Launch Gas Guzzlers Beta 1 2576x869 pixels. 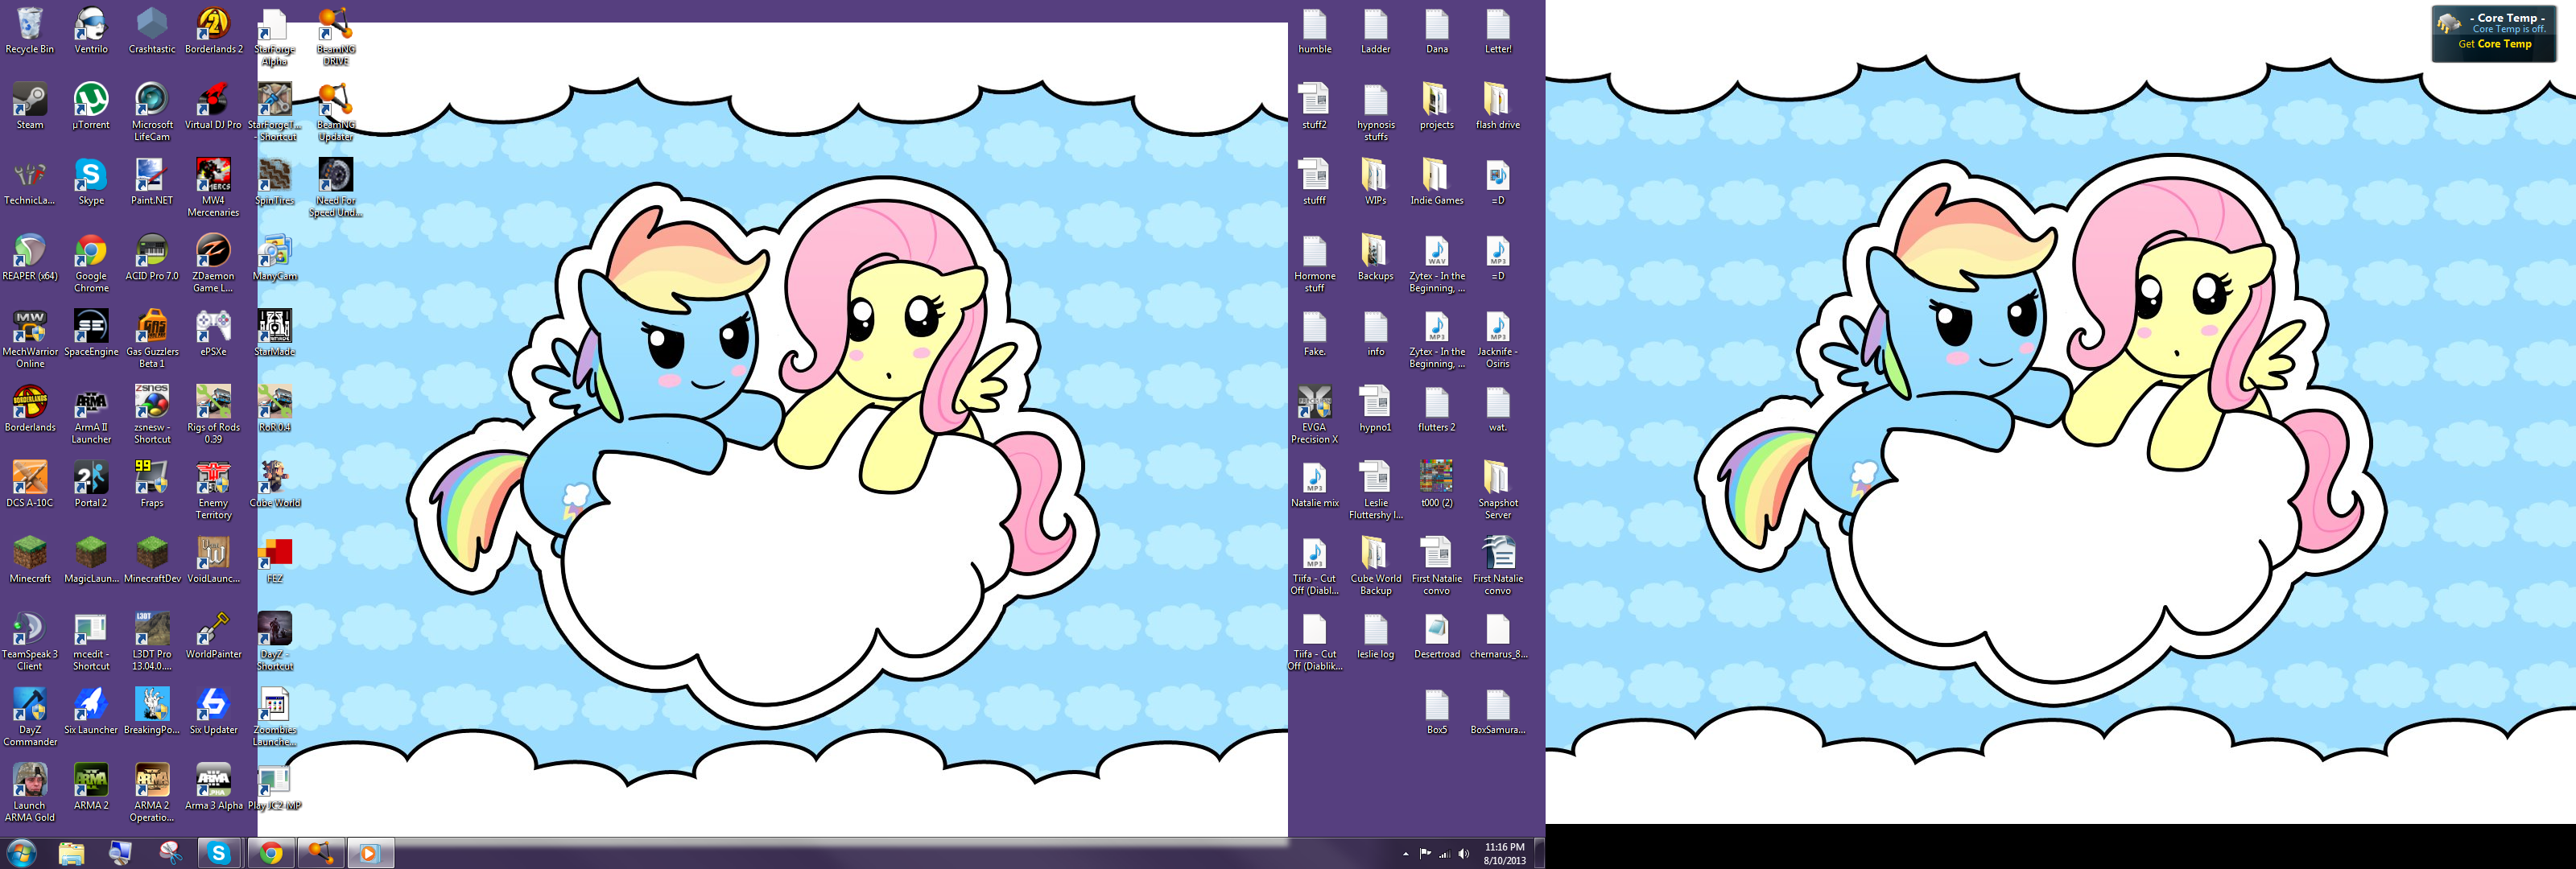click(152, 339)
